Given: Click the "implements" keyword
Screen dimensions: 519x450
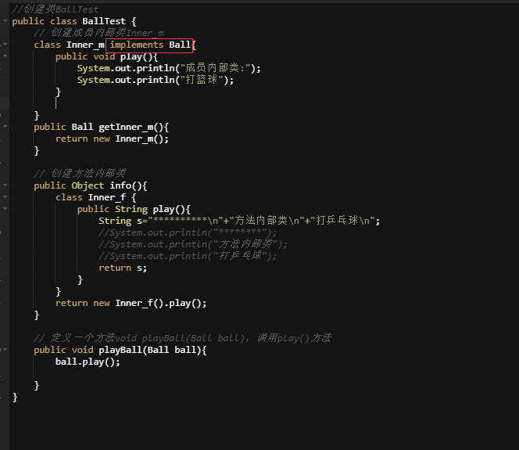Looking at the screenshot, I should (137, 45).
